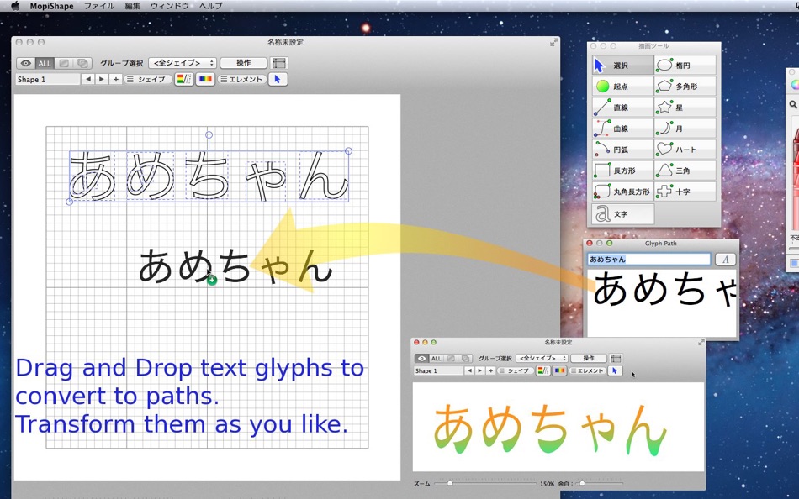
Task: Toggle overlapping-layers display mode in main window
Action: tap(82, 63)
